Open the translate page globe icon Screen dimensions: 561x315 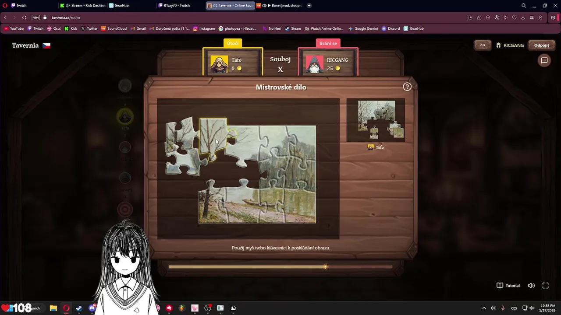(x=497, y=17)
